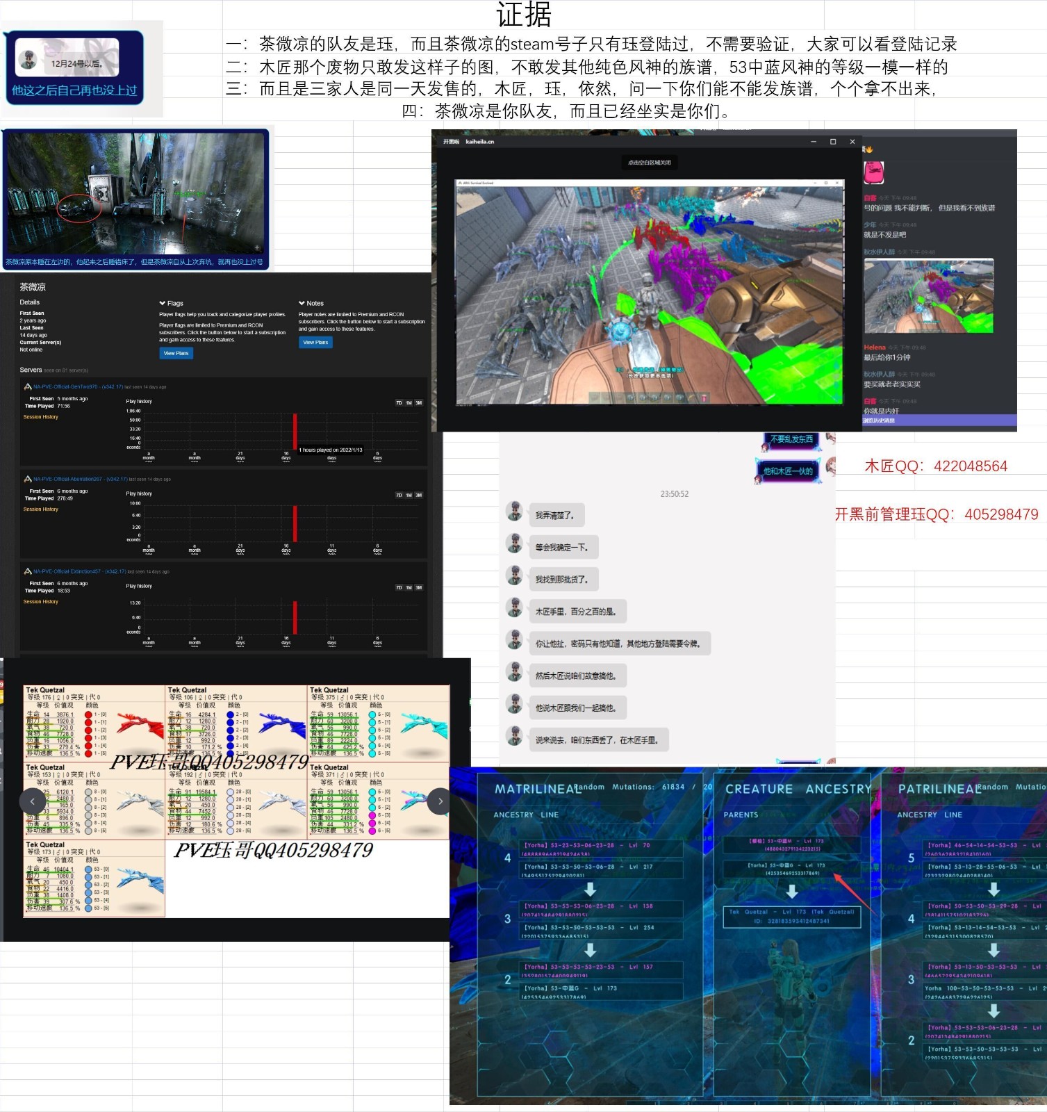Open ARK icon beside NA-PVE-Official-Aberration267 server

click(x=28, y=479)
